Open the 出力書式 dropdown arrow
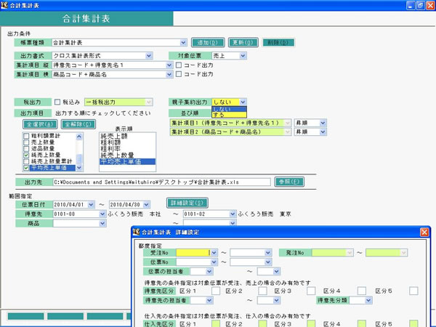This screenshot has height=327, width=436. pyautogui.click(x=149, y=56)
